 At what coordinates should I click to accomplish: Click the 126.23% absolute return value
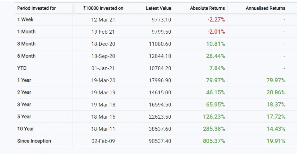tap(214, 117)
